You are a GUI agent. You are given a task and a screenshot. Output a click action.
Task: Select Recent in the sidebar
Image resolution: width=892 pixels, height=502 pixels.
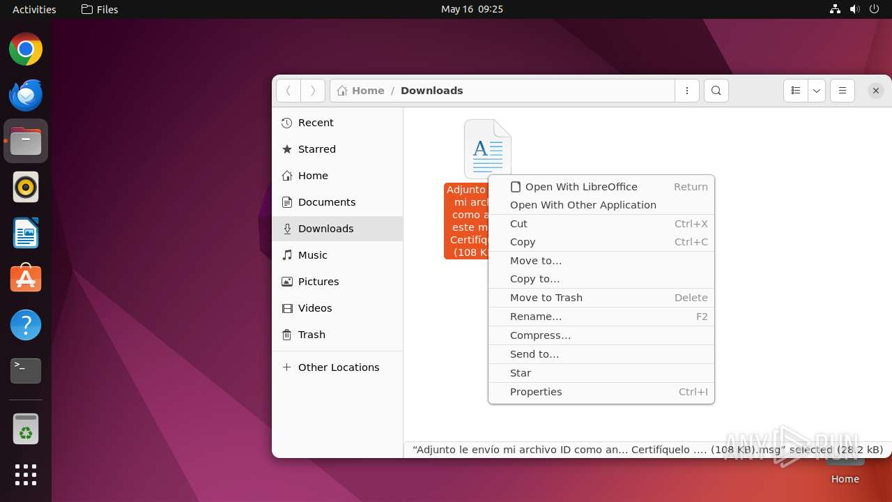pos(337,123)
